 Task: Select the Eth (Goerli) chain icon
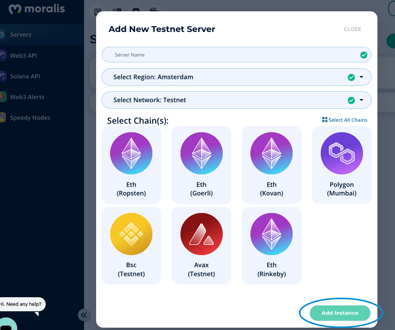pos(202,153)
